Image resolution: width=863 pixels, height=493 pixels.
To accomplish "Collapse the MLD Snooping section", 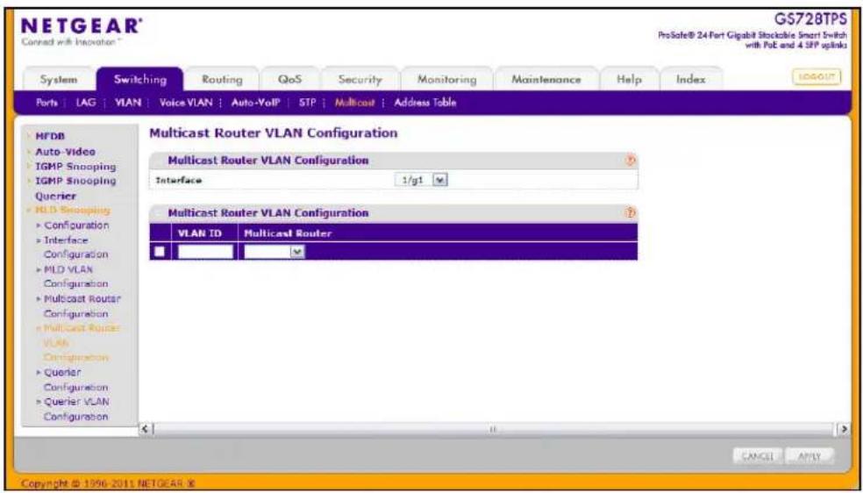I will 70,211.
